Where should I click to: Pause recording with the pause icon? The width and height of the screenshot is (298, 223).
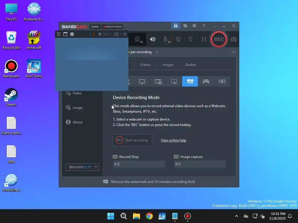tap(204, 39)
